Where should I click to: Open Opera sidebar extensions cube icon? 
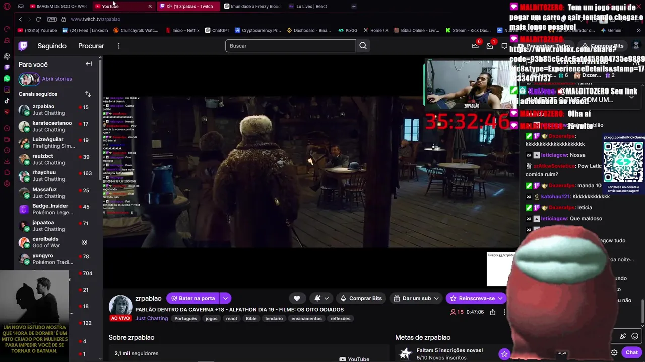point(7,172)
